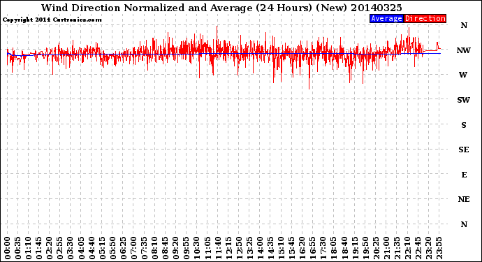The image size is (482, 262).
Task: Click the 15:45 time axis label
Action: tap(292, 248)
